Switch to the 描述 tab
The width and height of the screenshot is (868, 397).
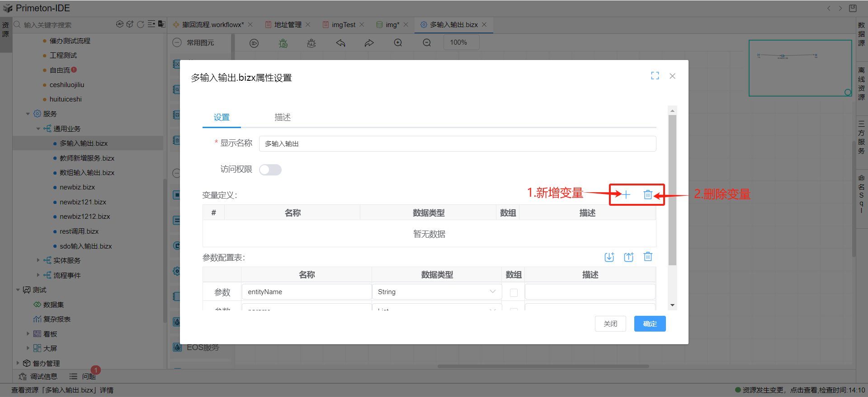(283, 117)
